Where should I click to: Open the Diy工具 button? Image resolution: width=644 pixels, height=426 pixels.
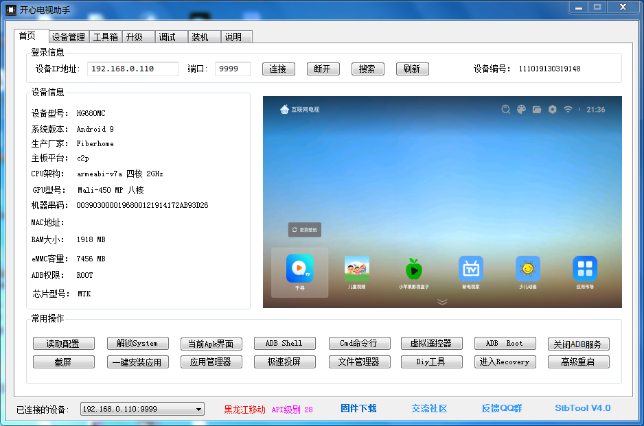point(432,362)
